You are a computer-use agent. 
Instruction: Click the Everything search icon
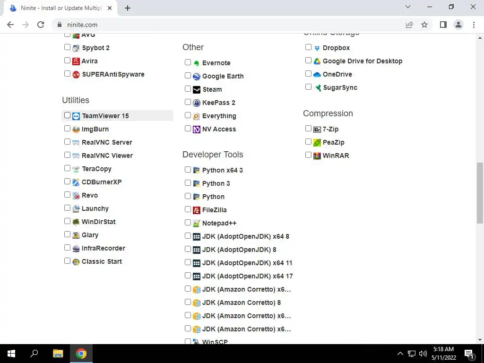click(197, 116)
